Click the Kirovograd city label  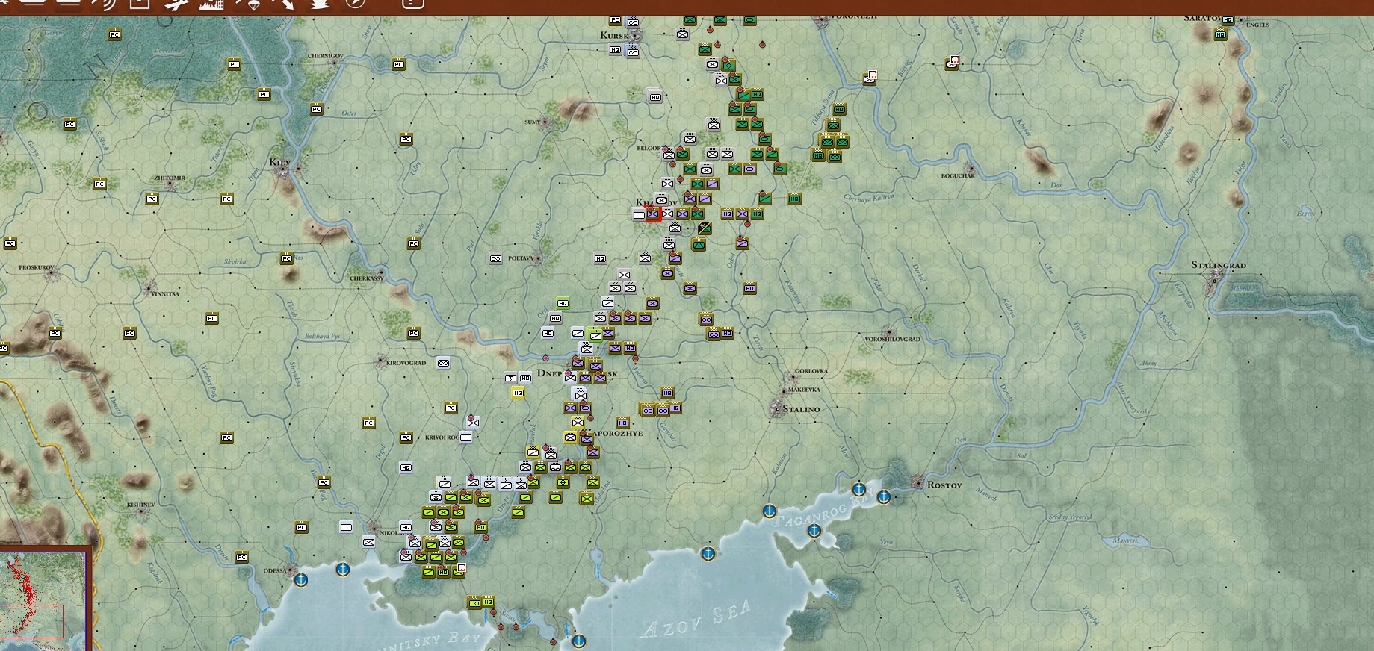pyautogui.click(x=406, y=363)
